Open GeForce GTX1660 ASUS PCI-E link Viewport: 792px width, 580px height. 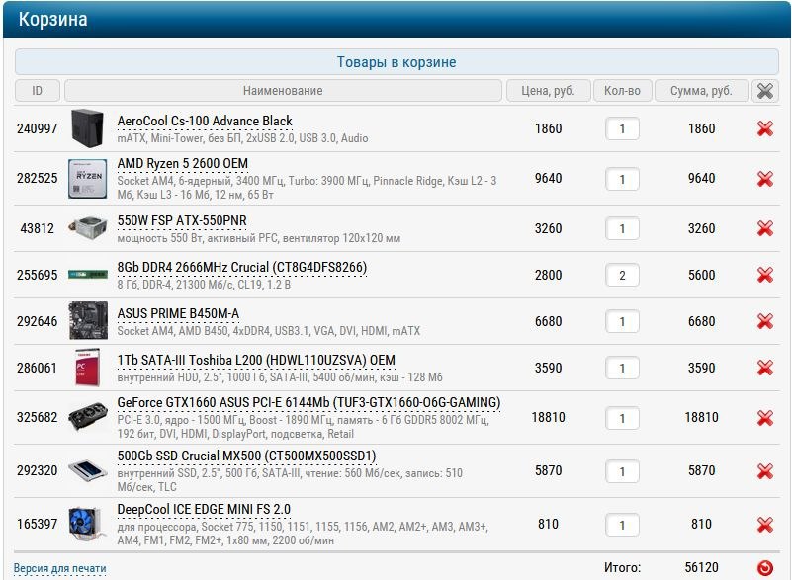[x=308, y=403]
